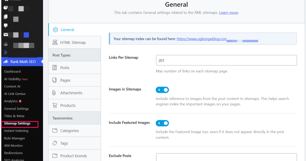306x161 pixels.
Task: Click the Exclude Posts input field
Action: [227, 157]
